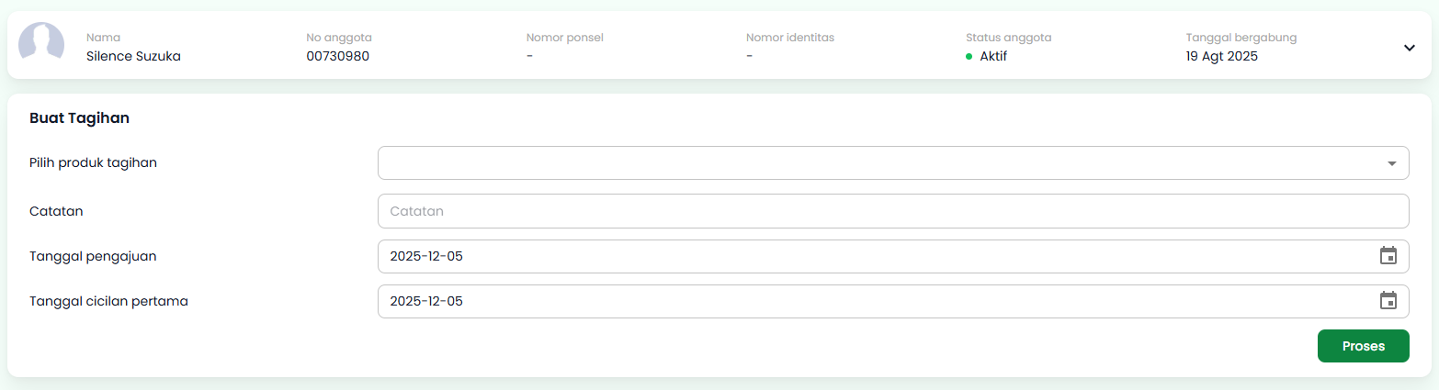Click the Tanggal pengajuan label

[93, 256]
